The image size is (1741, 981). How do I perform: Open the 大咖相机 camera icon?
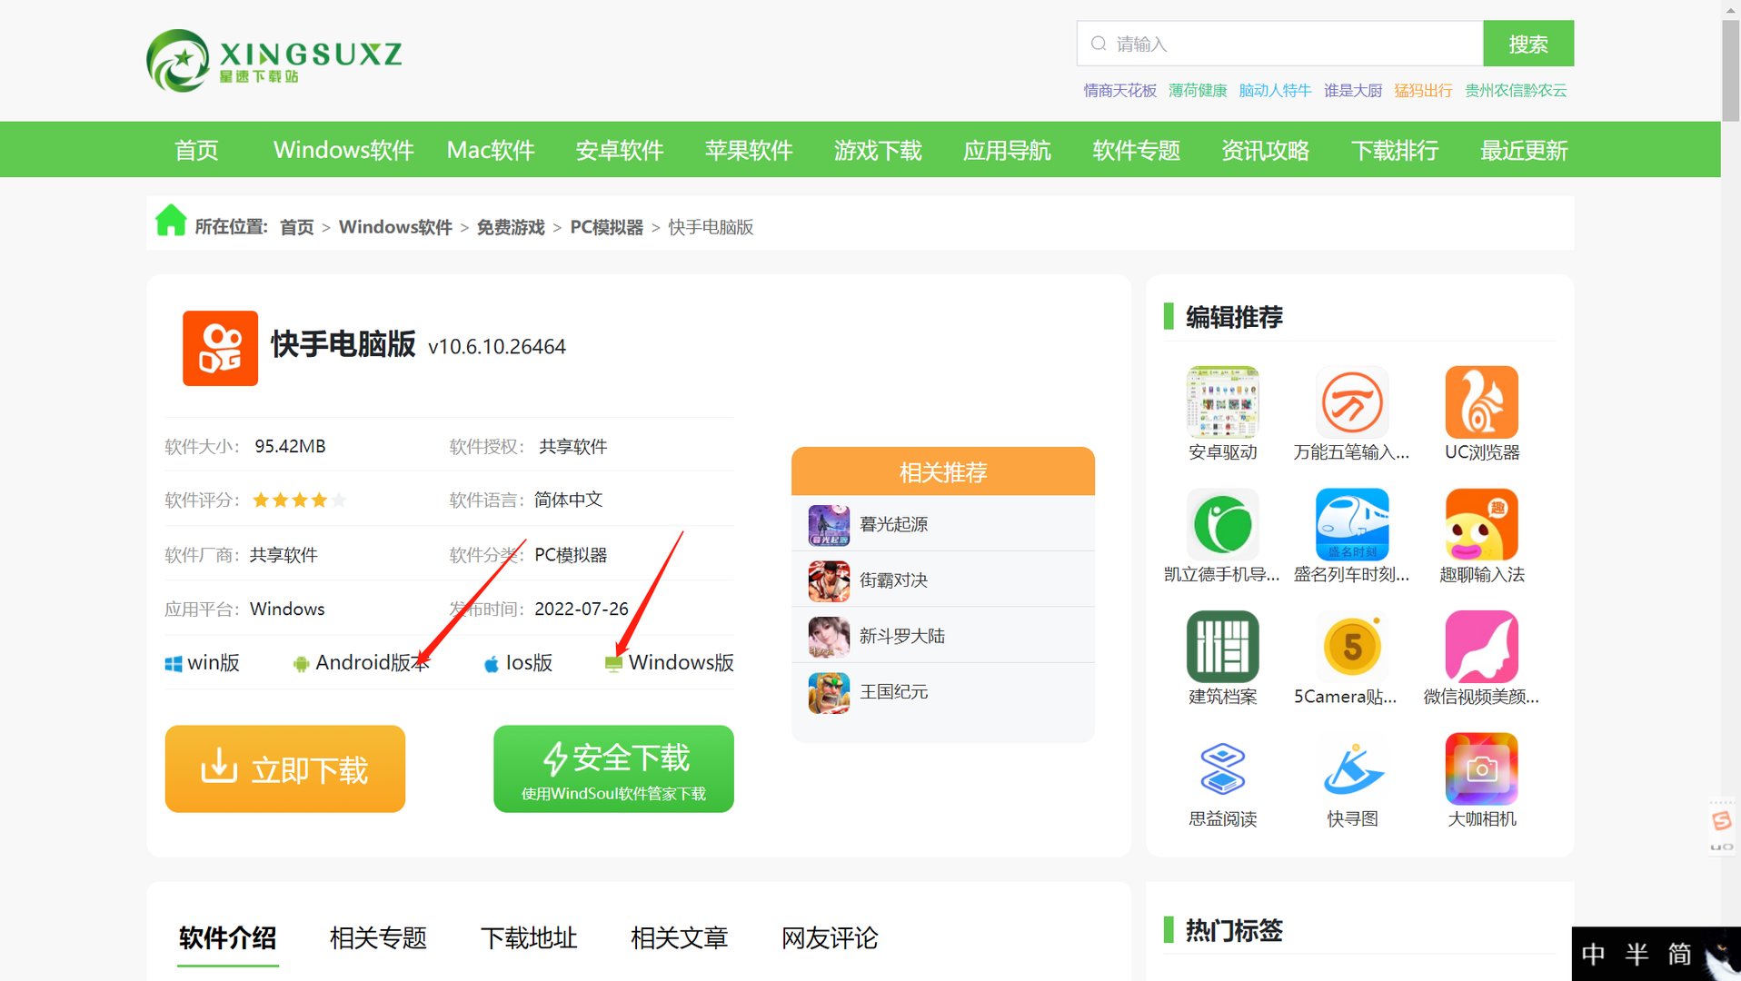coord(1481,768)
